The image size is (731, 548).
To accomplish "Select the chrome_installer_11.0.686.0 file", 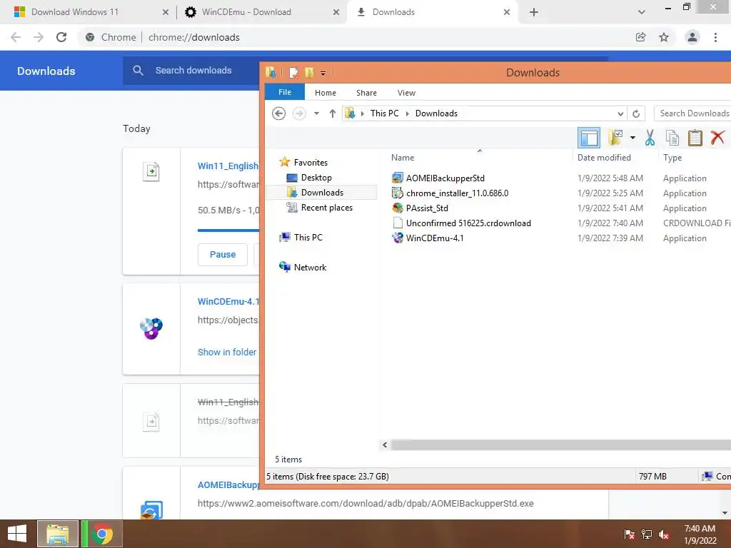I will click(457, 193).
